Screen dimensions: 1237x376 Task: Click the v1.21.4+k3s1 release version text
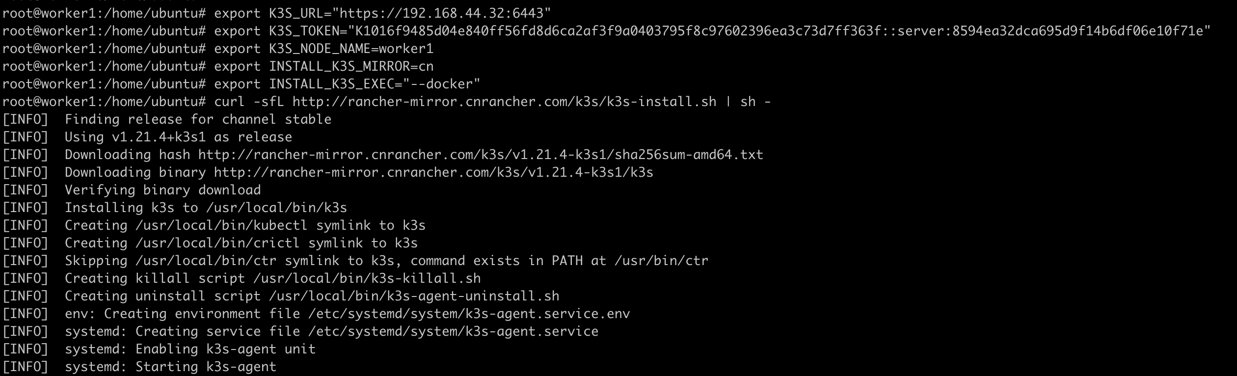[159, 137]
